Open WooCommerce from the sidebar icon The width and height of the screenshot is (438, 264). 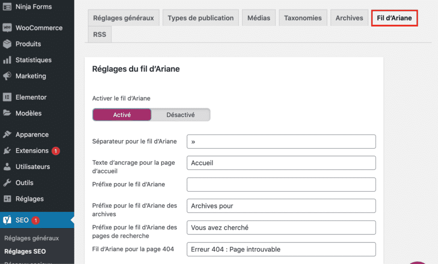click(7, 27)
